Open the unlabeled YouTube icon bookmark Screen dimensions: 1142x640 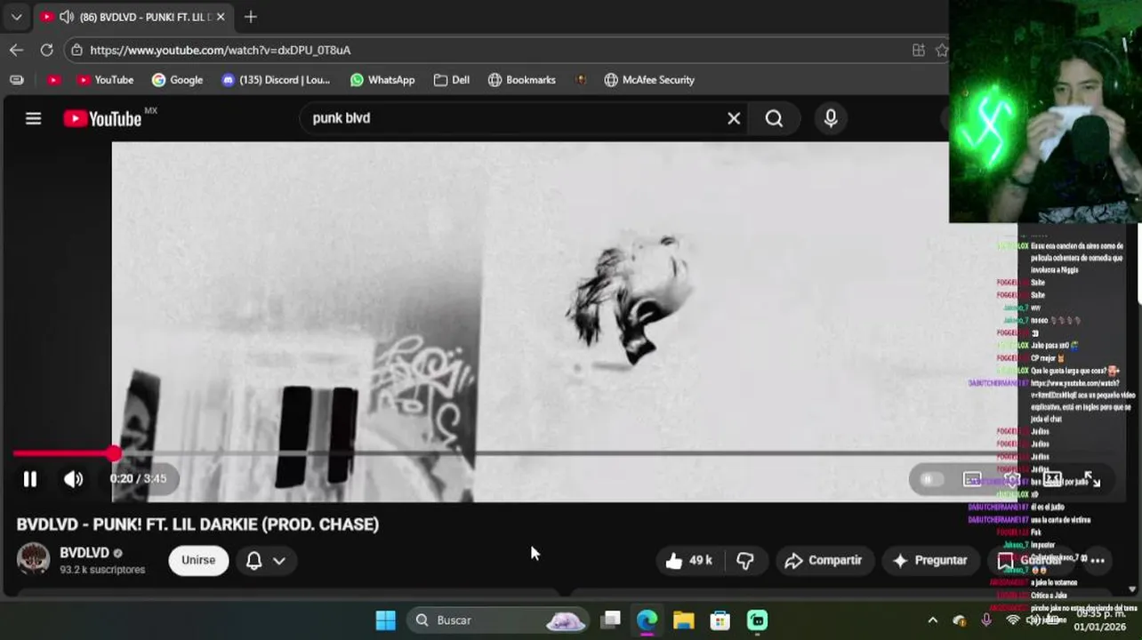(53, 80)
